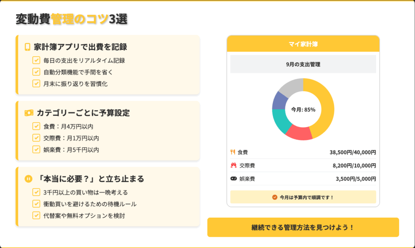Click the gamepad icon next to 娯楽費
This screenshot has width=415, height=248.
(x=233, y=178)
